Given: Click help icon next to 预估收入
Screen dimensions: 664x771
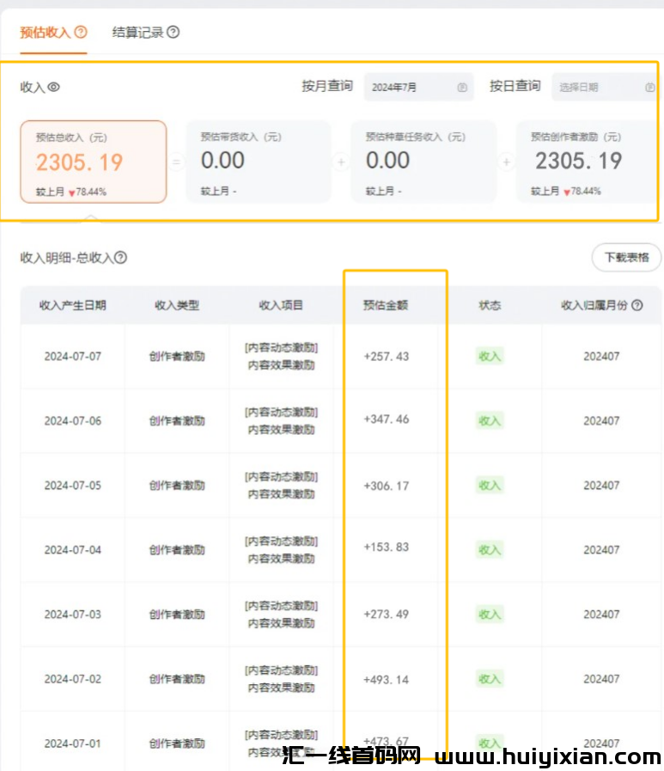Looking at the screenshot, I should pos(81,33).
